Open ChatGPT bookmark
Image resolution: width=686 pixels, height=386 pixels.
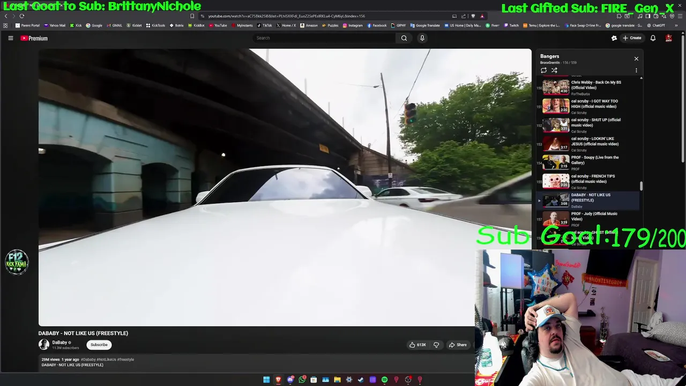click(656, 25)
